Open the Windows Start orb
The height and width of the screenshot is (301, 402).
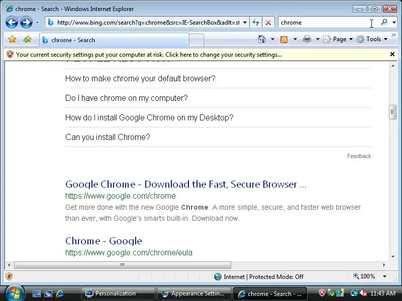(15, 293)
